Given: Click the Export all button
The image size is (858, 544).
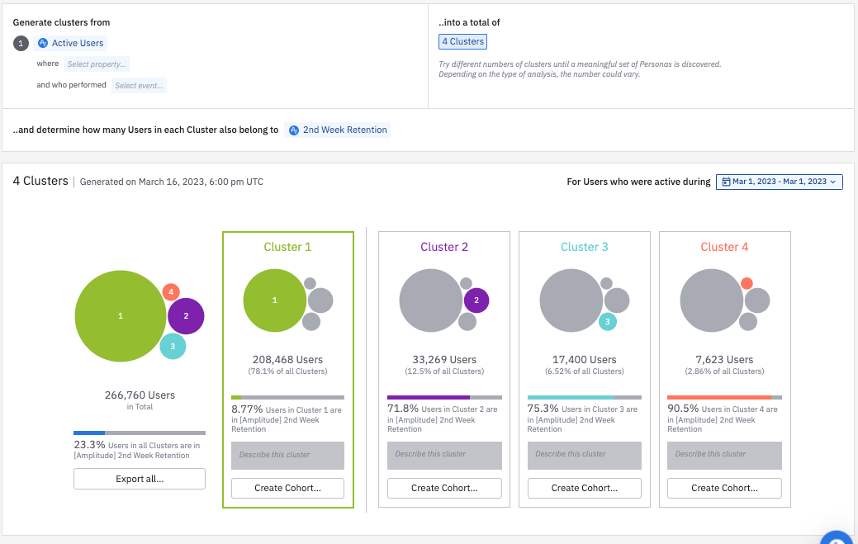Looking at the screenshot, I should point(140,479).
